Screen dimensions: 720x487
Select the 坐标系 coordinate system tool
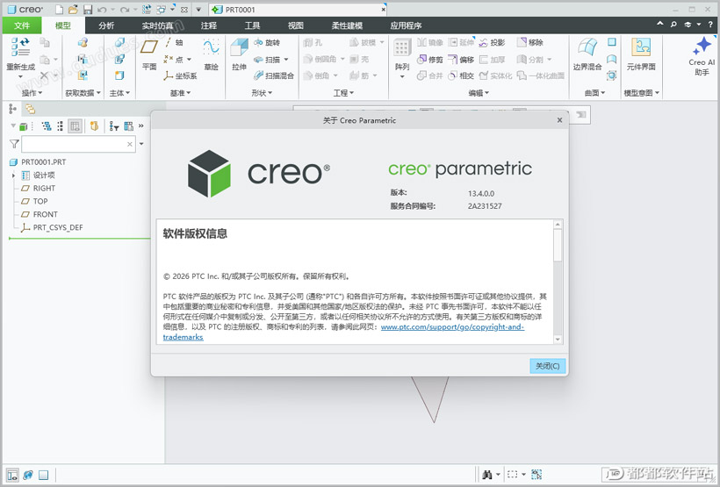[x=181, y=75]
